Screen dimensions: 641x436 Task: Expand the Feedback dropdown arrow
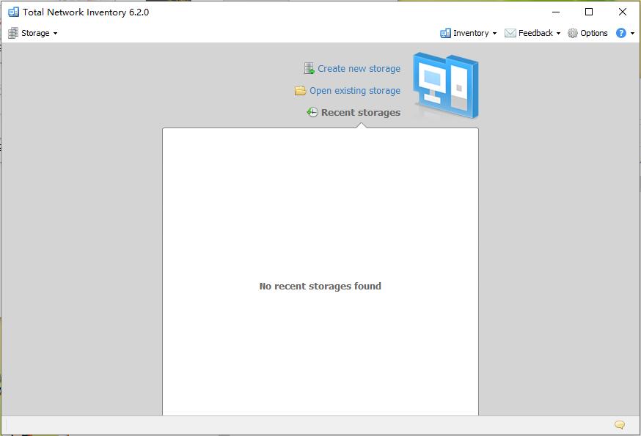pos(558,34)
